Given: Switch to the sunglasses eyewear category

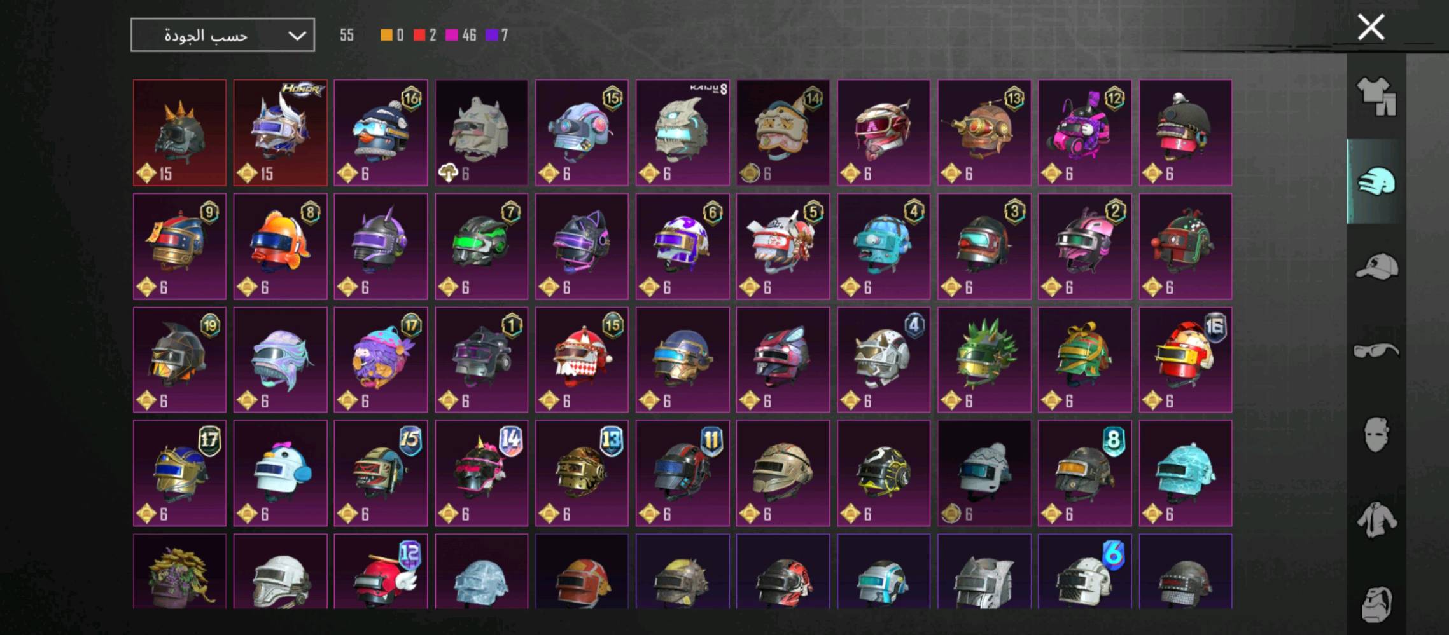Looking at the screenshot, I should (x=1376, y=350).
